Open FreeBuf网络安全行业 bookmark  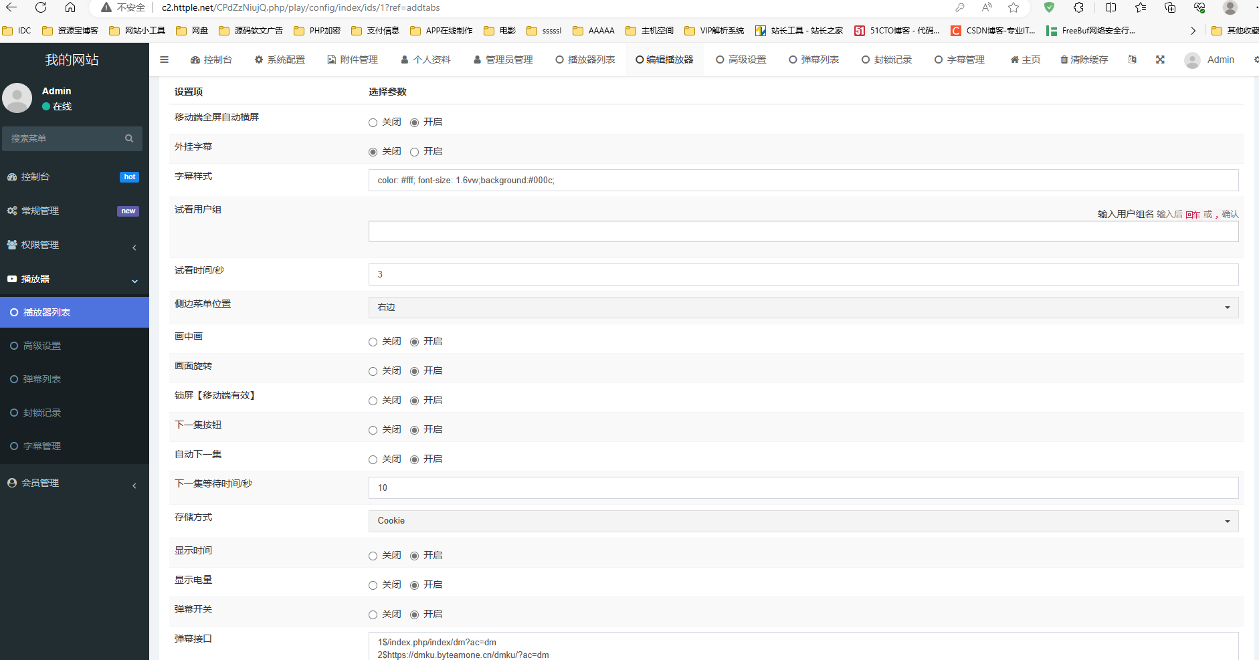click(x=1090, y=31)
